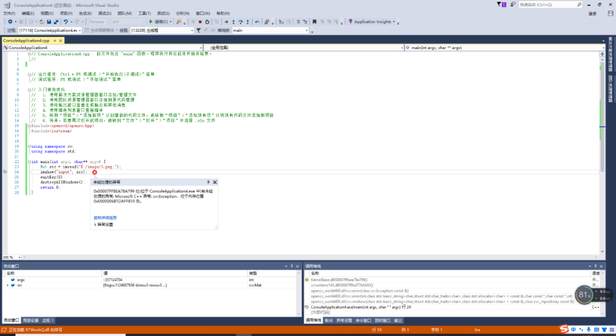616x336 pixels.
Task: Open the 生成(B) menu
Action: tap(85, 13)
